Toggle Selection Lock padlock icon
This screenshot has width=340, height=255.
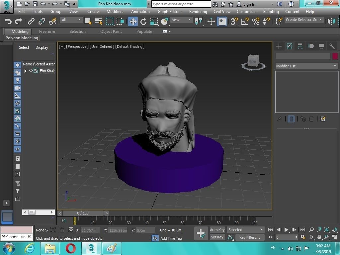coord(62,230)
